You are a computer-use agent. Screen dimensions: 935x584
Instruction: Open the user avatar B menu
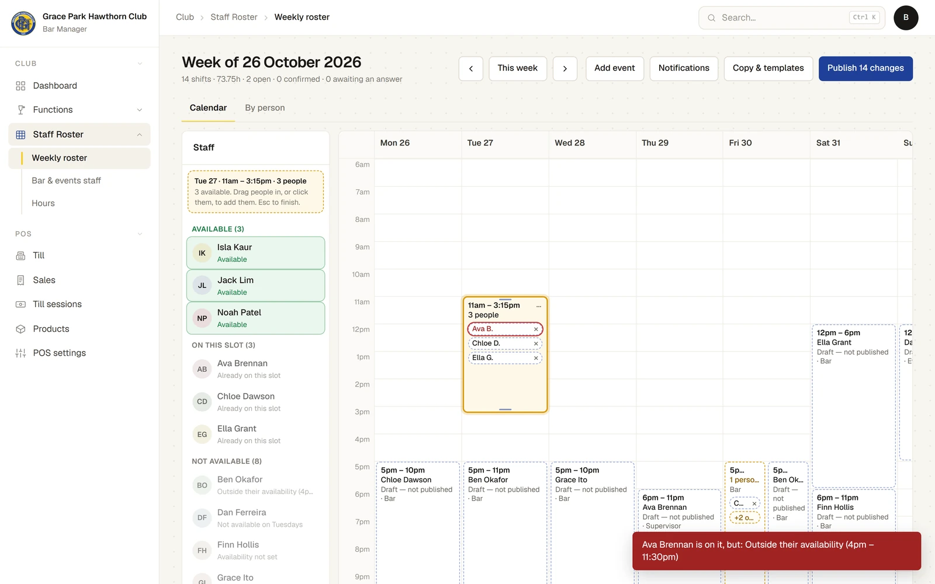[x=906, y=18]
